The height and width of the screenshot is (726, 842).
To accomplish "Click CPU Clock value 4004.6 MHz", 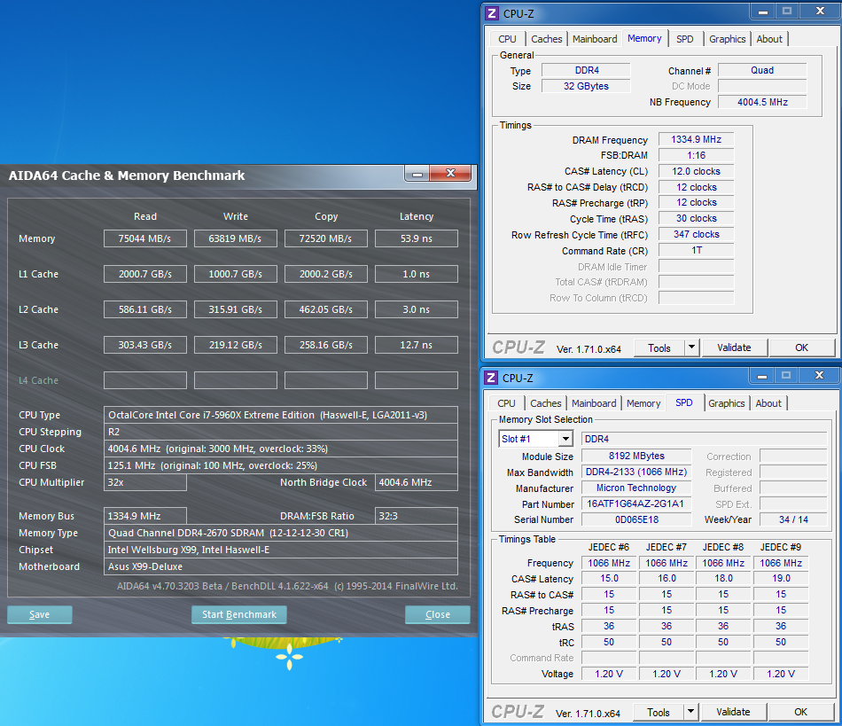I will [281, 449].
